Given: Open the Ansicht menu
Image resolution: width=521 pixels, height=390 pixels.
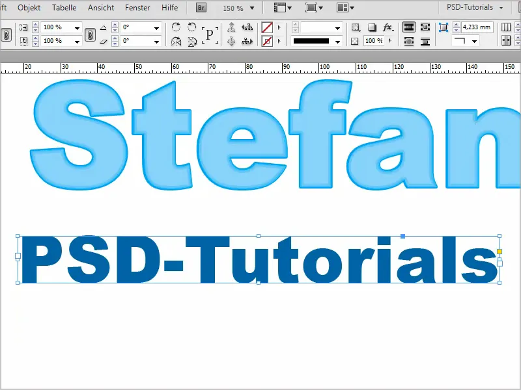Looking at the screenshot, I should click(101, 8).
